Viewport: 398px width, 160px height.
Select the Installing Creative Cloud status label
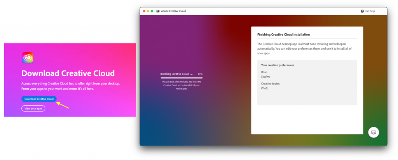(x=175, y=74)
